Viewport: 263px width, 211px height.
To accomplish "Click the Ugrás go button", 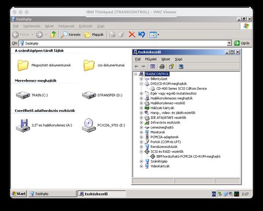I will tap(242, 43).
